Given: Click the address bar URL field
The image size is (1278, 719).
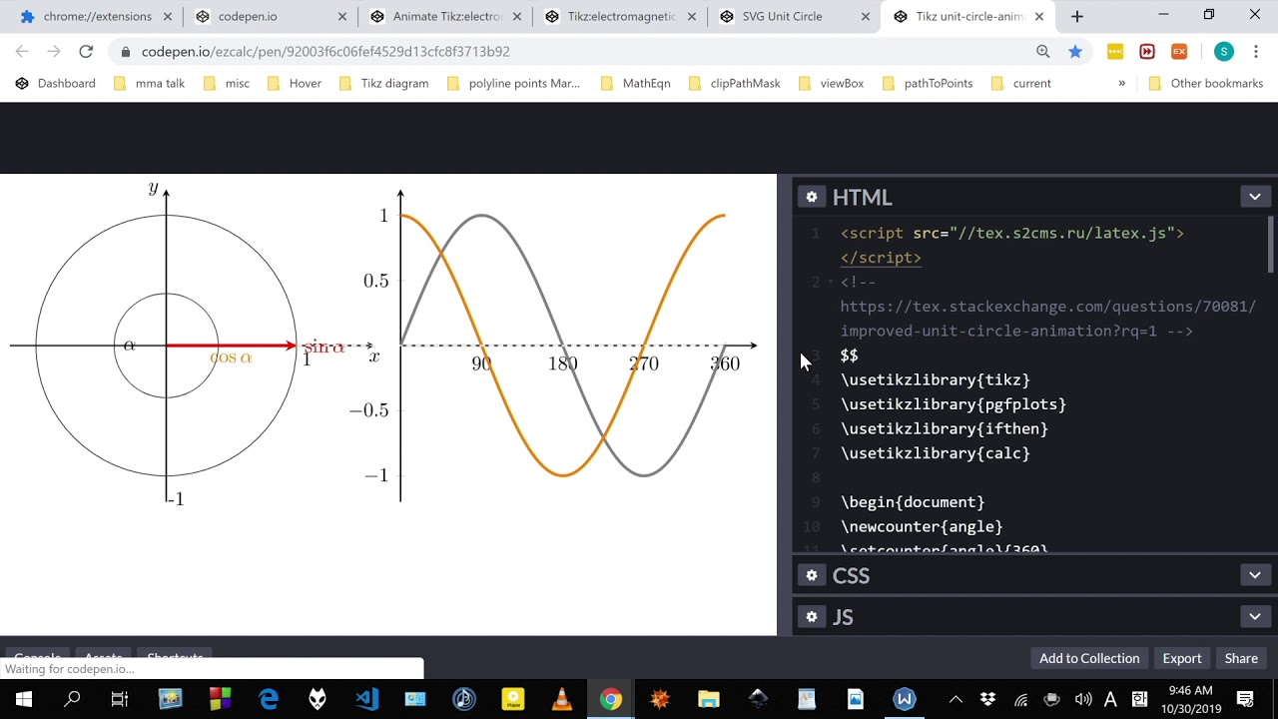Looking at the screenshot, I should point(569,51).
